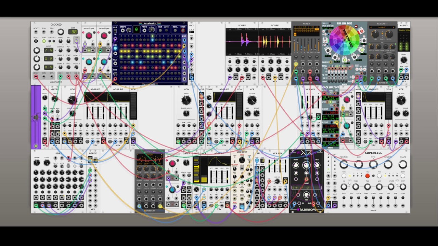Select previous preset arrow on Reverb 1
Viewport: 438px width, 246px height.
[371, 27]
